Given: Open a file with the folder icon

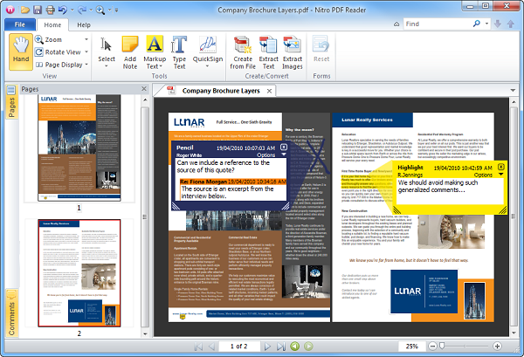Looking at the screenshot, I should (x=25, y=10).
